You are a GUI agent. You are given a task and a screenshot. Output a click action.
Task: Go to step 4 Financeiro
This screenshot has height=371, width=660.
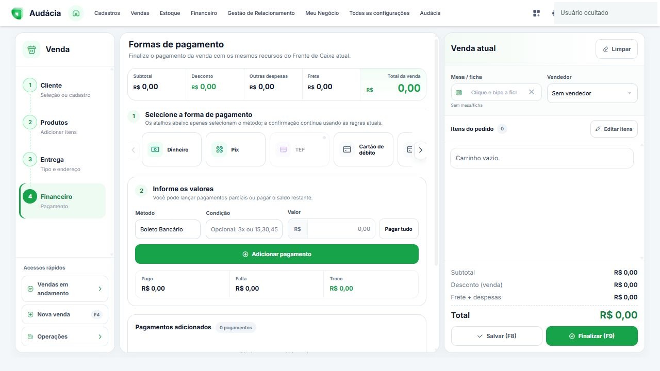pyautogui.click(x=63, y=201)
